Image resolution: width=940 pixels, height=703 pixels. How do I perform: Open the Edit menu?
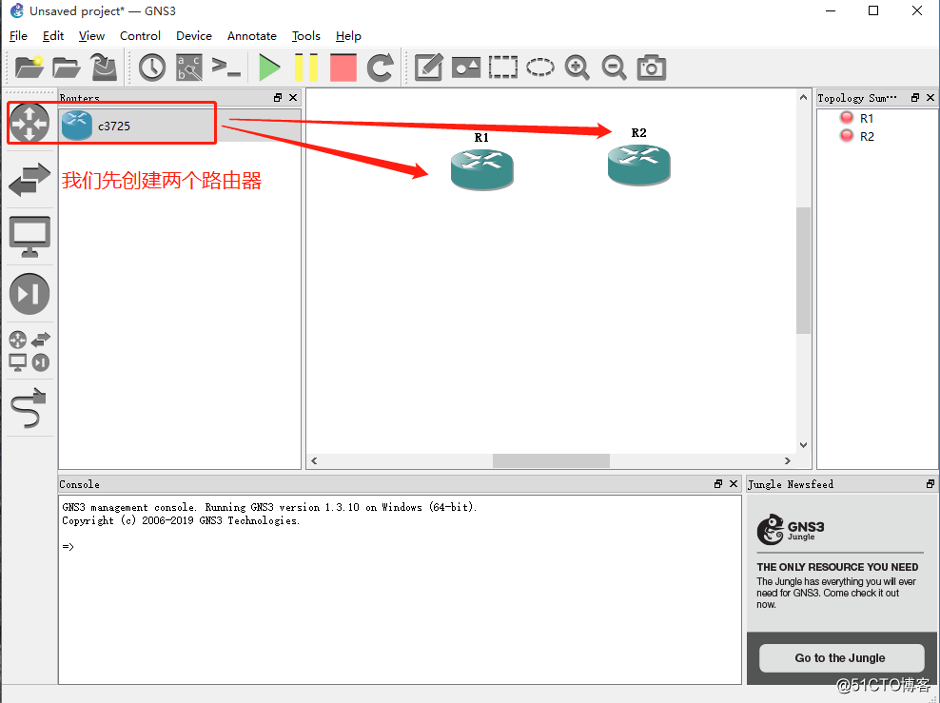(x=53, y=36)
